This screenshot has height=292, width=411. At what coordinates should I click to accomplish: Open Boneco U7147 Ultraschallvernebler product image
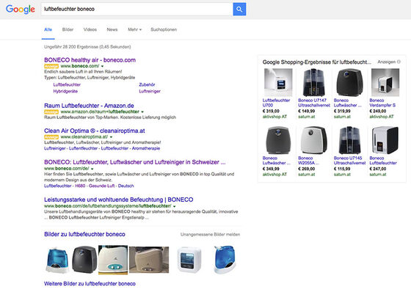pyautogui.click(x=314, y=83)
